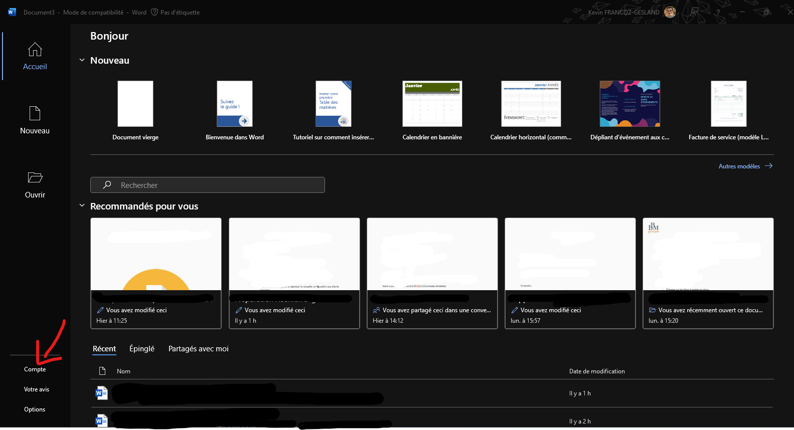Click the Votre avis link
The height and width of the screenshot is (430, 794).
[37, 389]
